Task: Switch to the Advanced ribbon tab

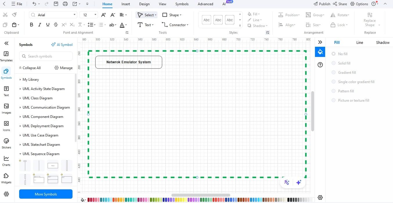Action: (205, 4)
